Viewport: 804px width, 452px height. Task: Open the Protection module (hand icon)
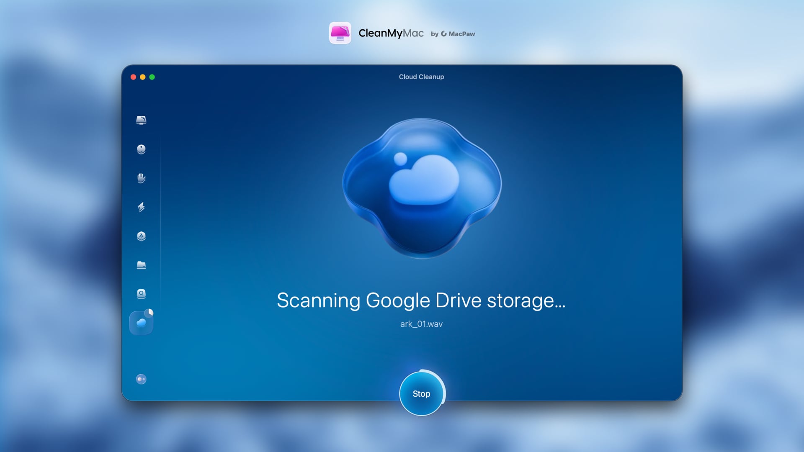click(142, 178)
